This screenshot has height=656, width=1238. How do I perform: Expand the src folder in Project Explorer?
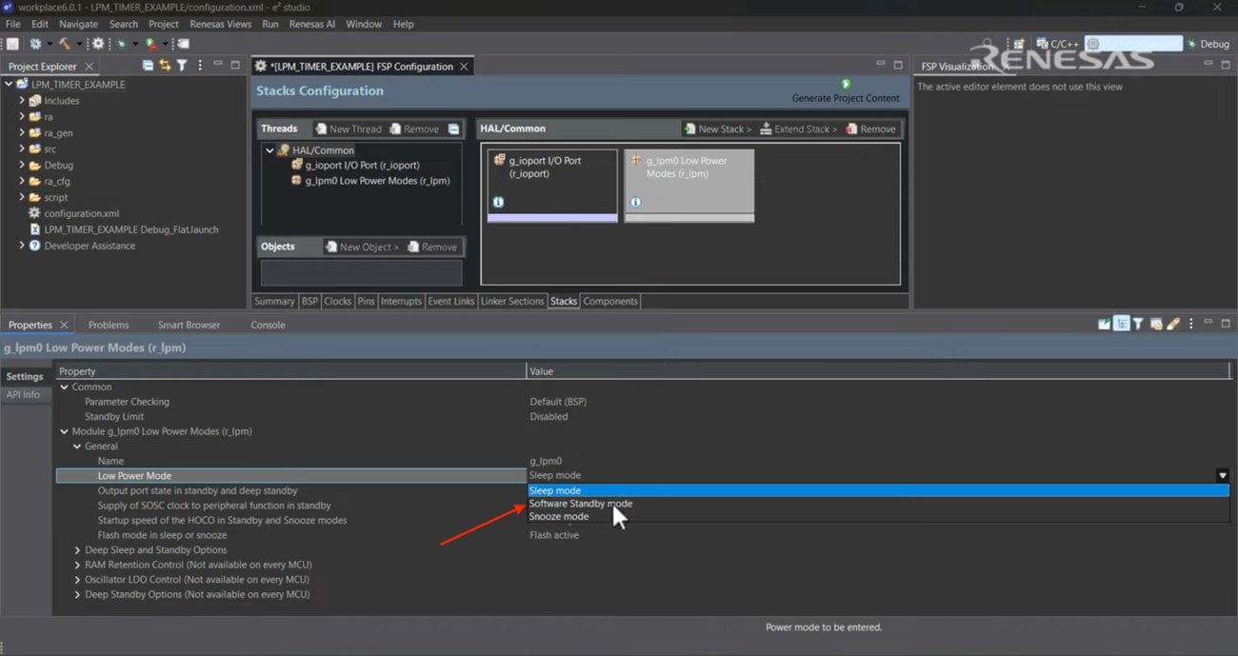pos(22,149)
